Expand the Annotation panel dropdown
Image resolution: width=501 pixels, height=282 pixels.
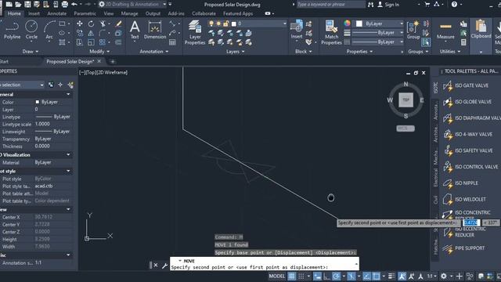153,51
